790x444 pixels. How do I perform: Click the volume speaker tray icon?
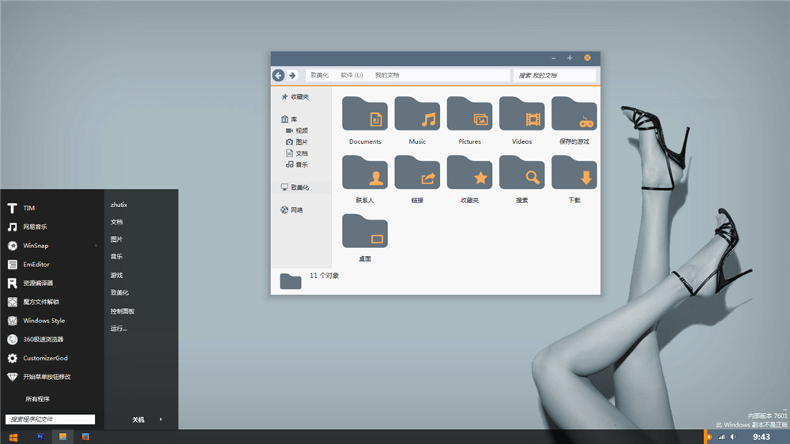732,437
